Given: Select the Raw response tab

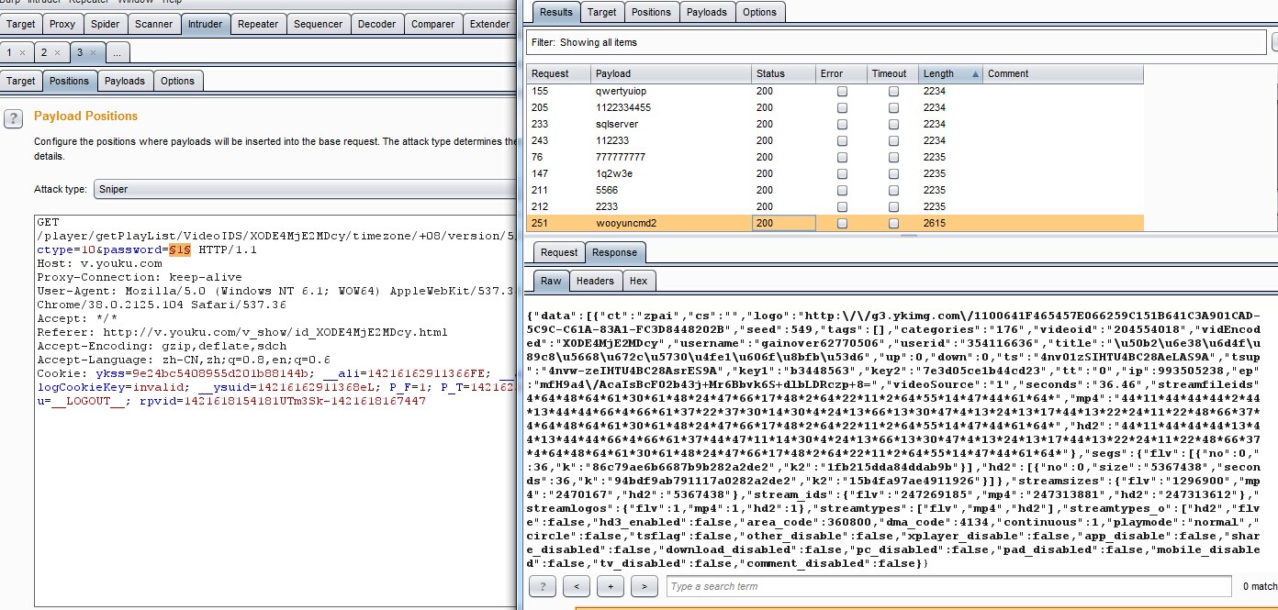Looking at the screenshot, I should pyautogui.click(x=551, y=282).
